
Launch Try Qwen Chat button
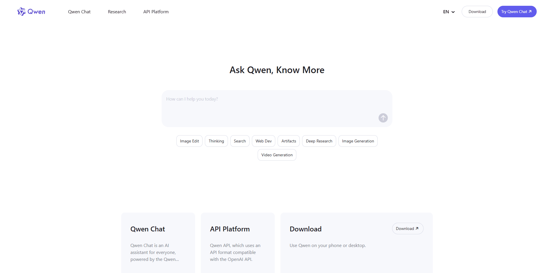tap(516, 12)
